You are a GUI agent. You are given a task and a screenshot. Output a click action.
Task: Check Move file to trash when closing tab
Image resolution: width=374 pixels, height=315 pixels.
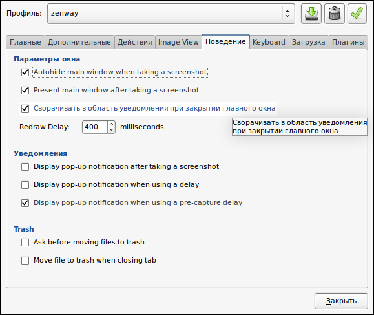click(x=25, y=261)
